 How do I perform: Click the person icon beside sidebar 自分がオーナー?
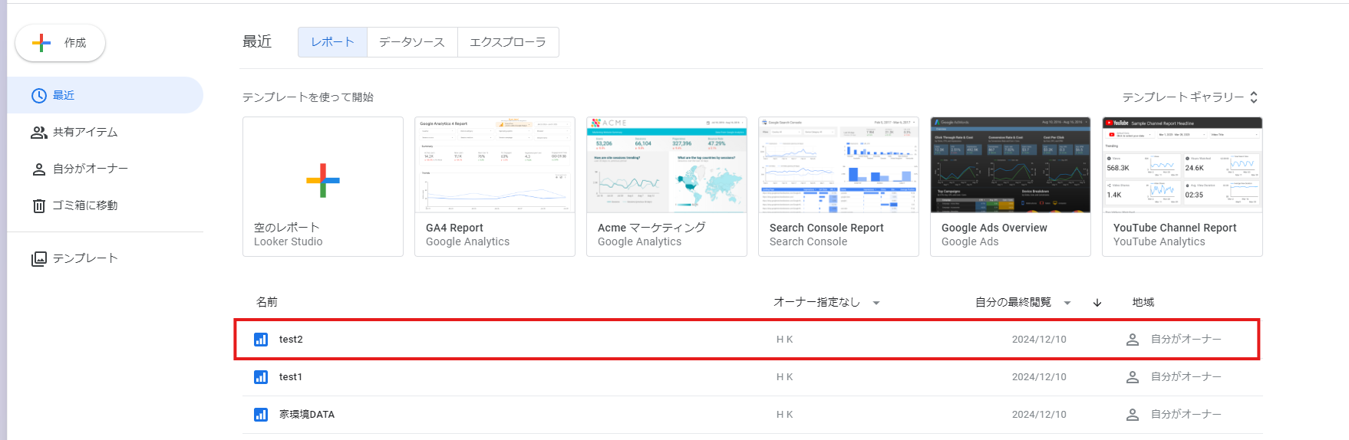pos(39,169)
